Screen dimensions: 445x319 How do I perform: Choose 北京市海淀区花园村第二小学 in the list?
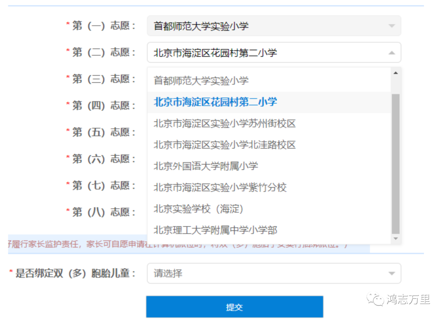(269, 102)
